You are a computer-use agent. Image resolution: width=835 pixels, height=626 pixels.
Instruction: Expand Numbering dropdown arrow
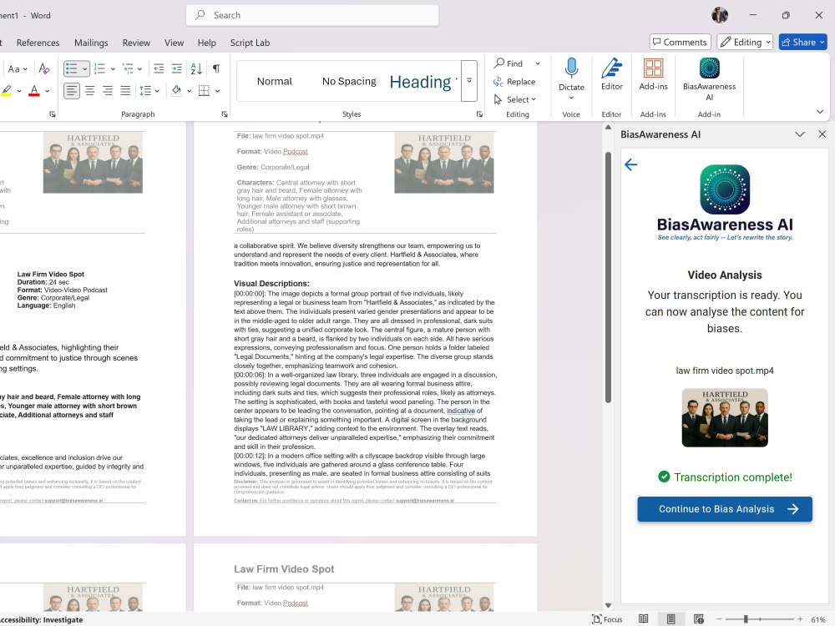(113, 68)
